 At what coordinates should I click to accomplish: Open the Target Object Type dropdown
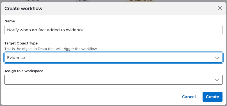[x=113, y=58]
